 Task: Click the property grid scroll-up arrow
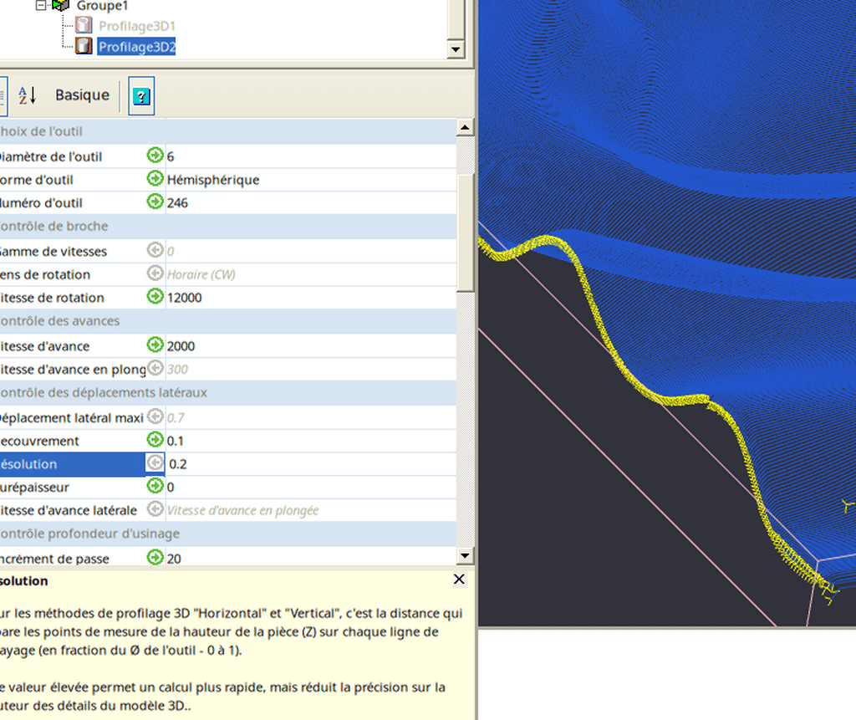[x=465, y=127]
